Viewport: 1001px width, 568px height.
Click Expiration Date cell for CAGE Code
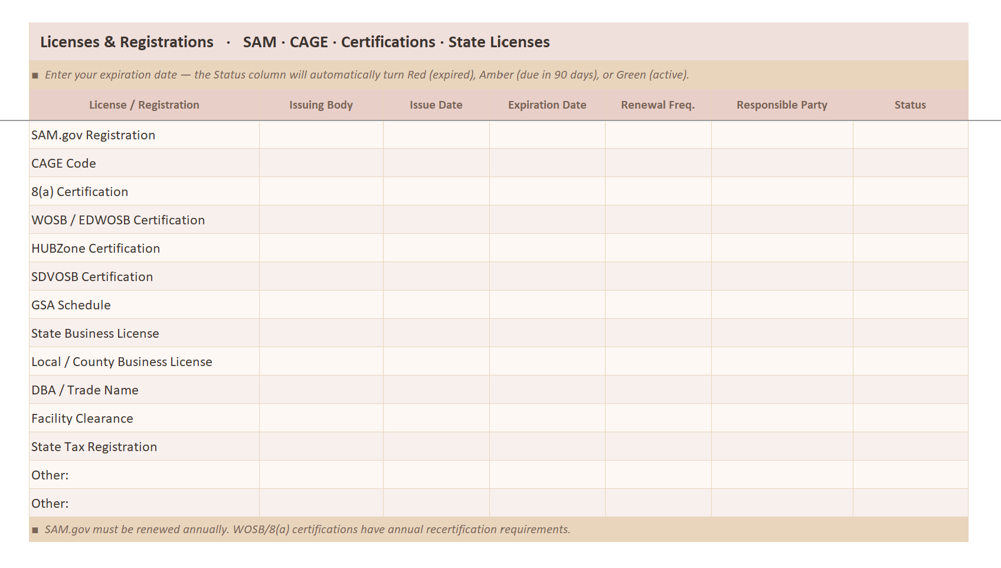tap(547, 163)
